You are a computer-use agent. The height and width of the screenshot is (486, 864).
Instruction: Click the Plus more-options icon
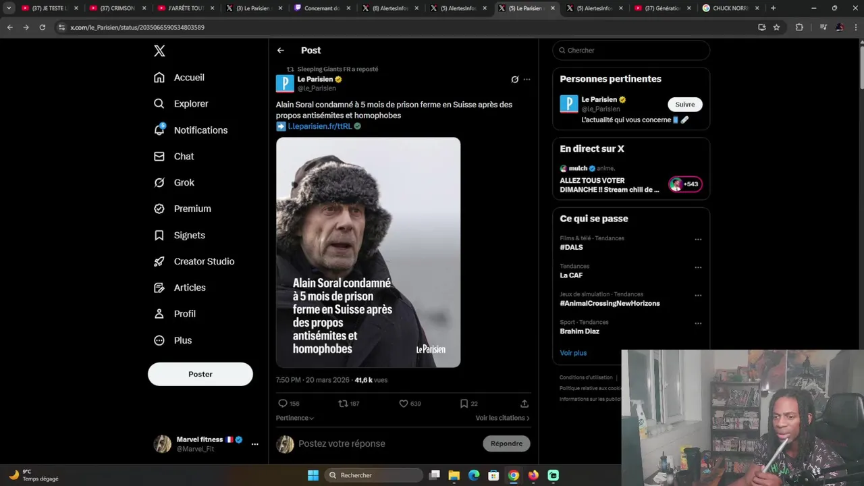click(159, 341)
